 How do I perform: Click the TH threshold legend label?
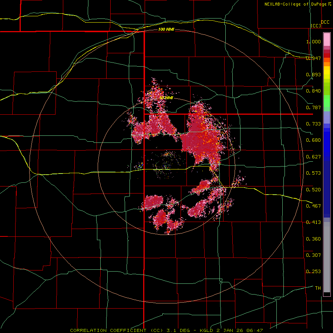[318, 288]
